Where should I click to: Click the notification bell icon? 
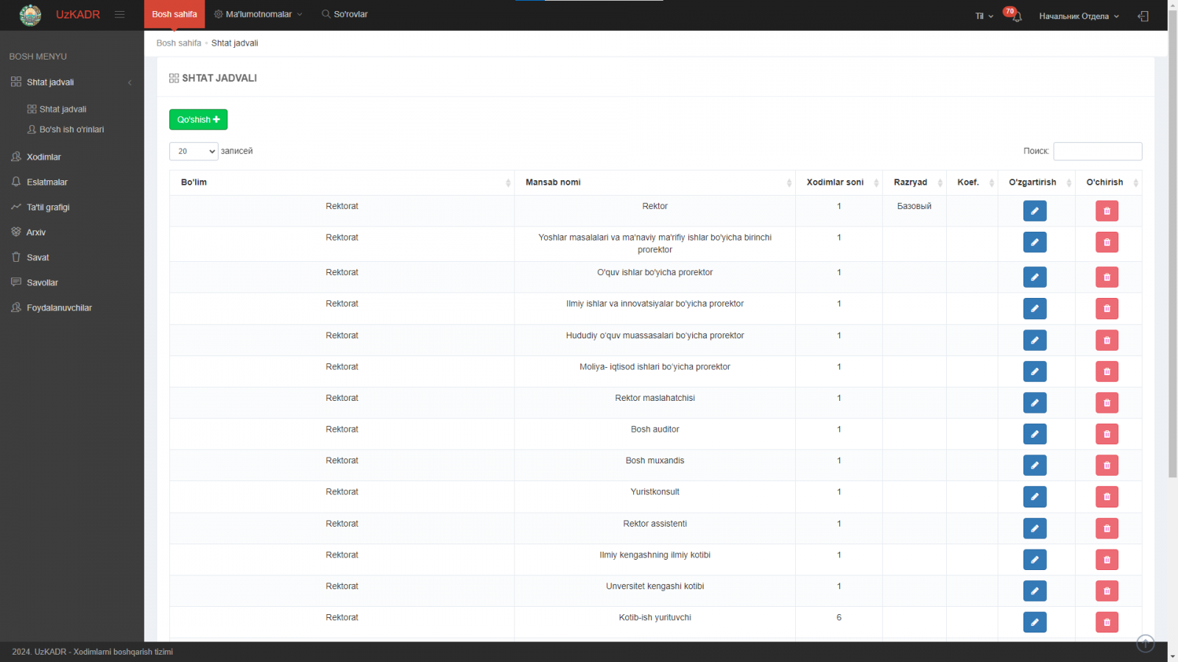pos(1016,16)
